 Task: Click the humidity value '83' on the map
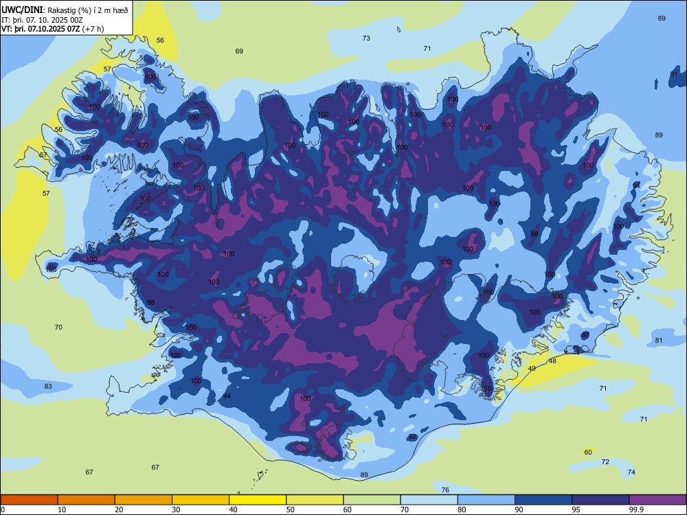click(x=48, y=386)
